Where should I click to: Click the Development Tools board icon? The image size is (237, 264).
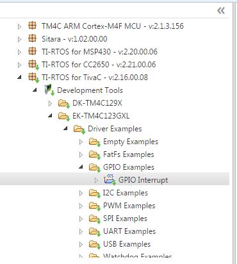[49, 90]
